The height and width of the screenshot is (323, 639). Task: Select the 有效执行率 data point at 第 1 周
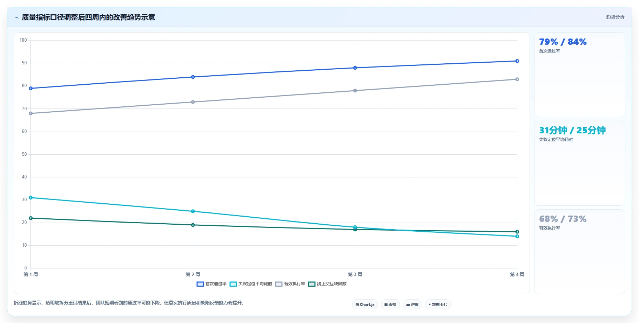click(31, 113)
